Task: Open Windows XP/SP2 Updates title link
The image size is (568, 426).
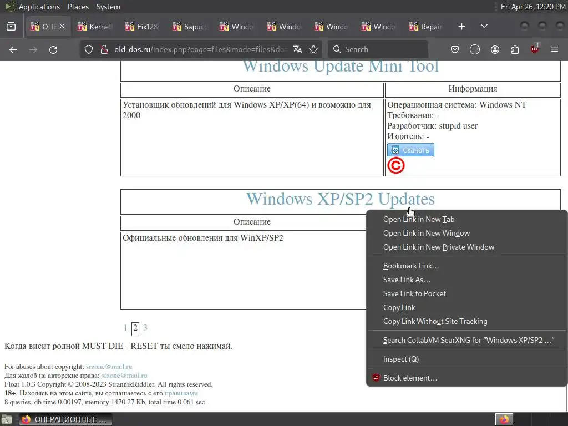Action: [341, 199]
